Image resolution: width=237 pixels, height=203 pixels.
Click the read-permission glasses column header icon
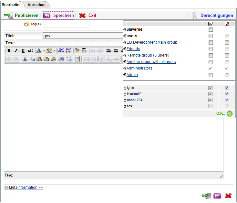[x=210, y=24]
